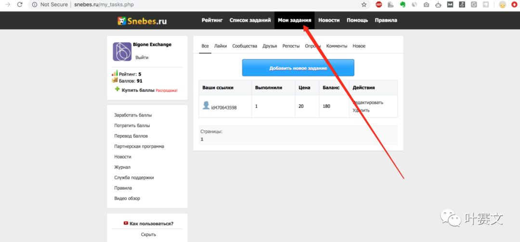Screen dimensions: 520x242
Task: Click the Snebes.ru logo
Action: [x=143, y=21]
